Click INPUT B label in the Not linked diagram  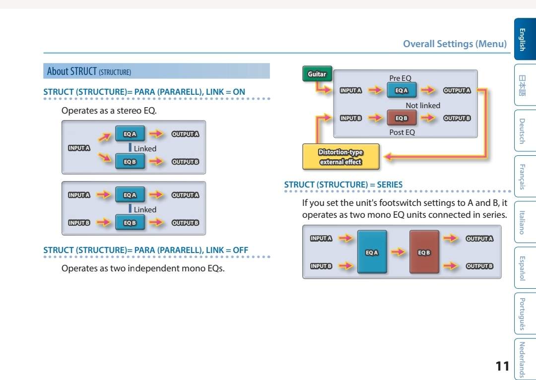tap(351, 118)
